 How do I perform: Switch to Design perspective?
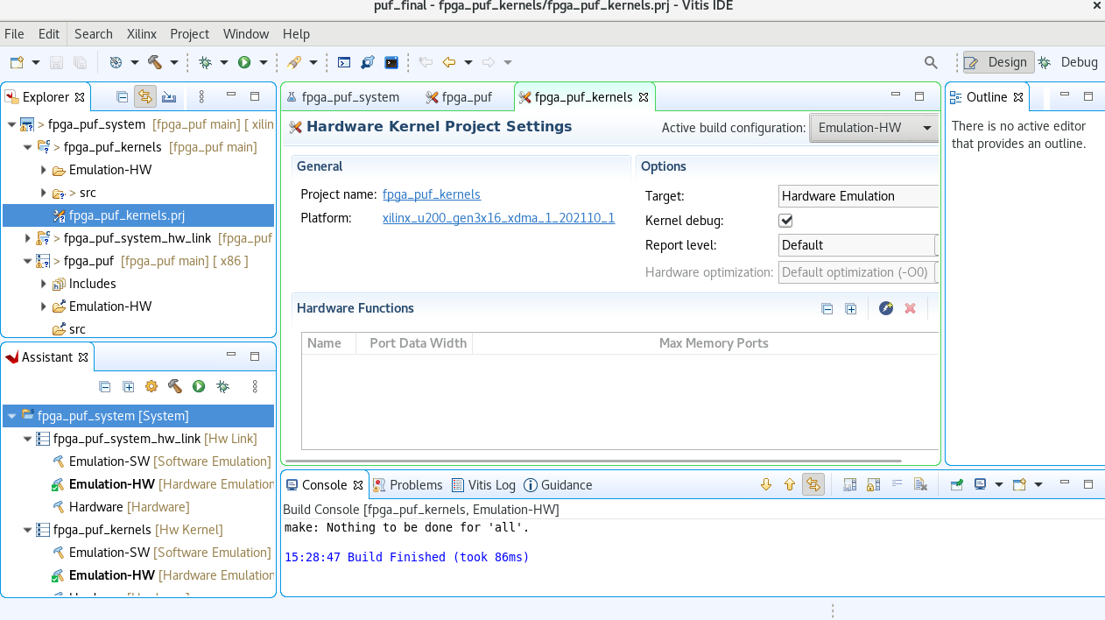click(x=996, y=62)
